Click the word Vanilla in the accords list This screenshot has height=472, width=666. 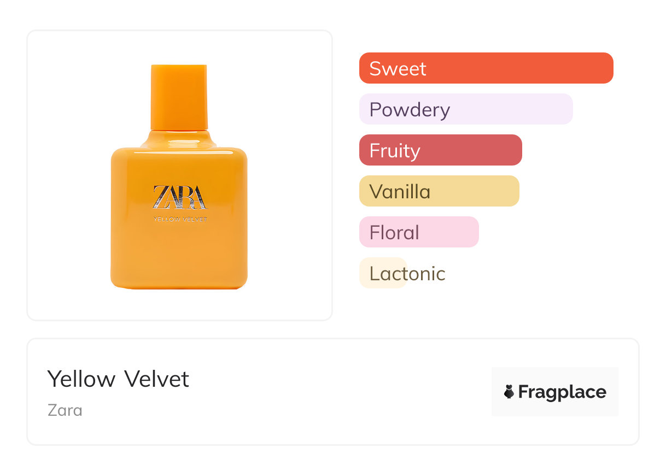[400, 191]
